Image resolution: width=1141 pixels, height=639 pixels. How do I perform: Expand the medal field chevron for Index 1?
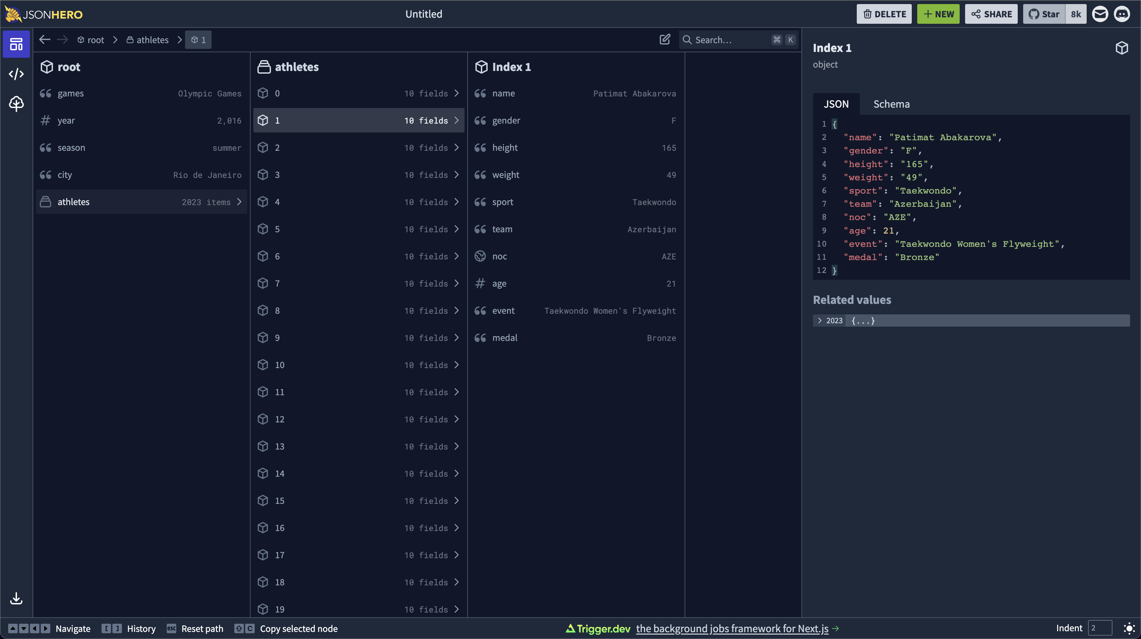(673, 337)
